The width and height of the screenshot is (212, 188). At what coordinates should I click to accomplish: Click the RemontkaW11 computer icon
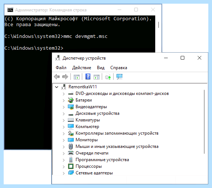click(63, 87)
